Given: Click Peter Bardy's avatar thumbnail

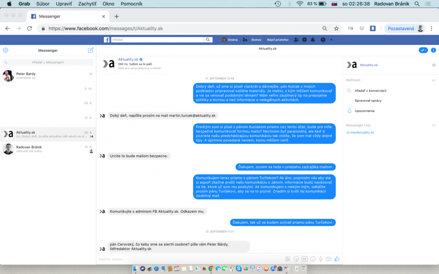Looking at the screenshot, I should click(8, 75).
